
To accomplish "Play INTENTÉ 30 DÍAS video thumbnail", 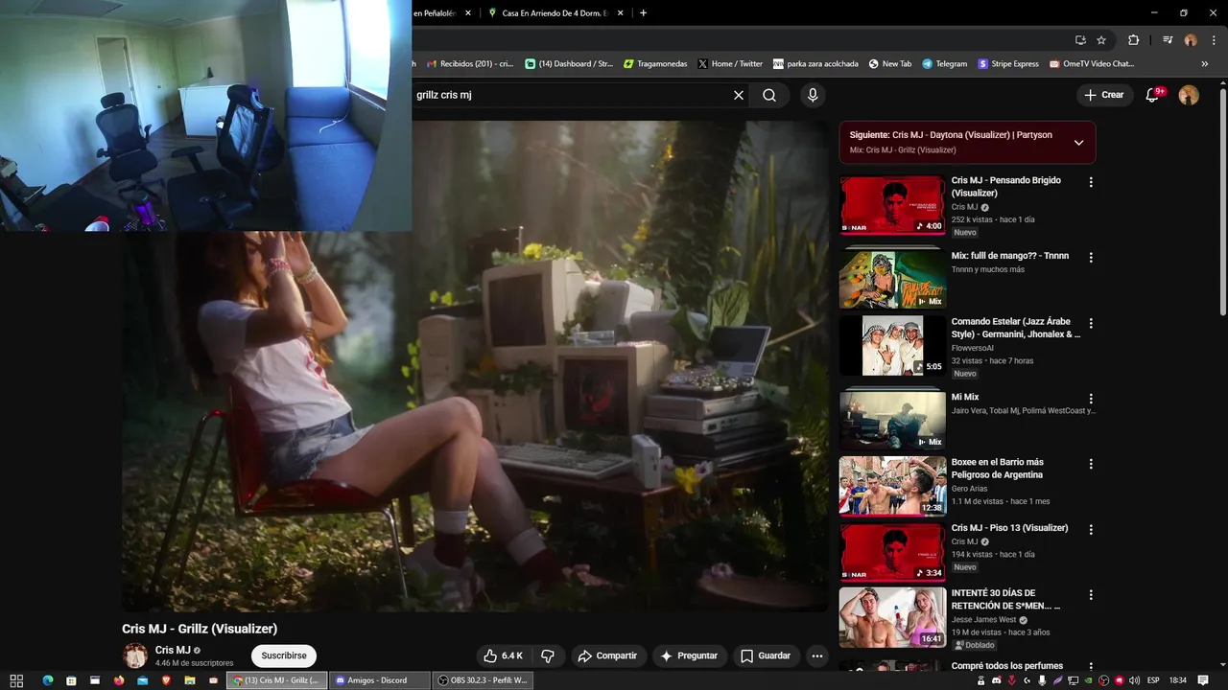I will click(892, 617).
